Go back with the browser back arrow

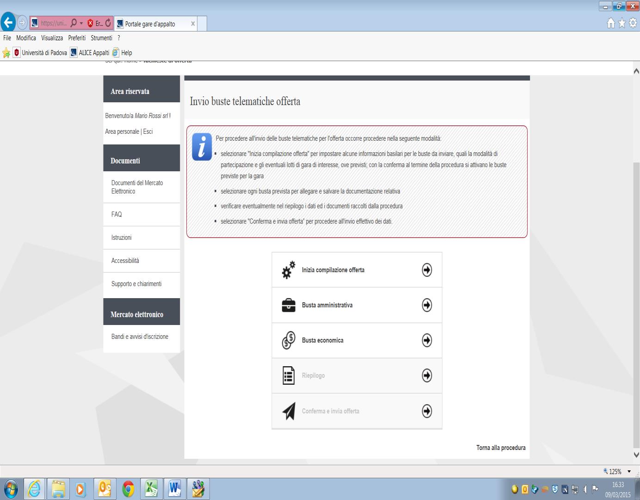(x=8, y=22)
